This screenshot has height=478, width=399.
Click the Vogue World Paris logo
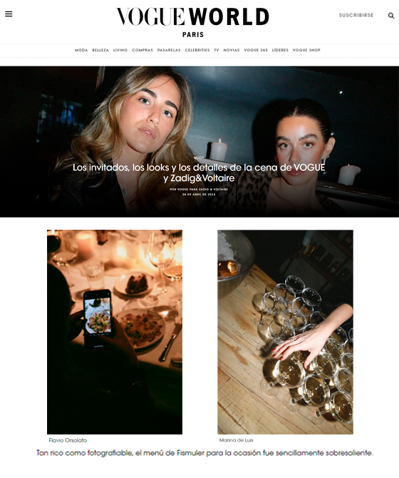point(192,22)
